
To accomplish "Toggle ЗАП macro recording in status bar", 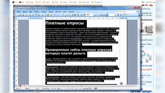I will [67, 88].
